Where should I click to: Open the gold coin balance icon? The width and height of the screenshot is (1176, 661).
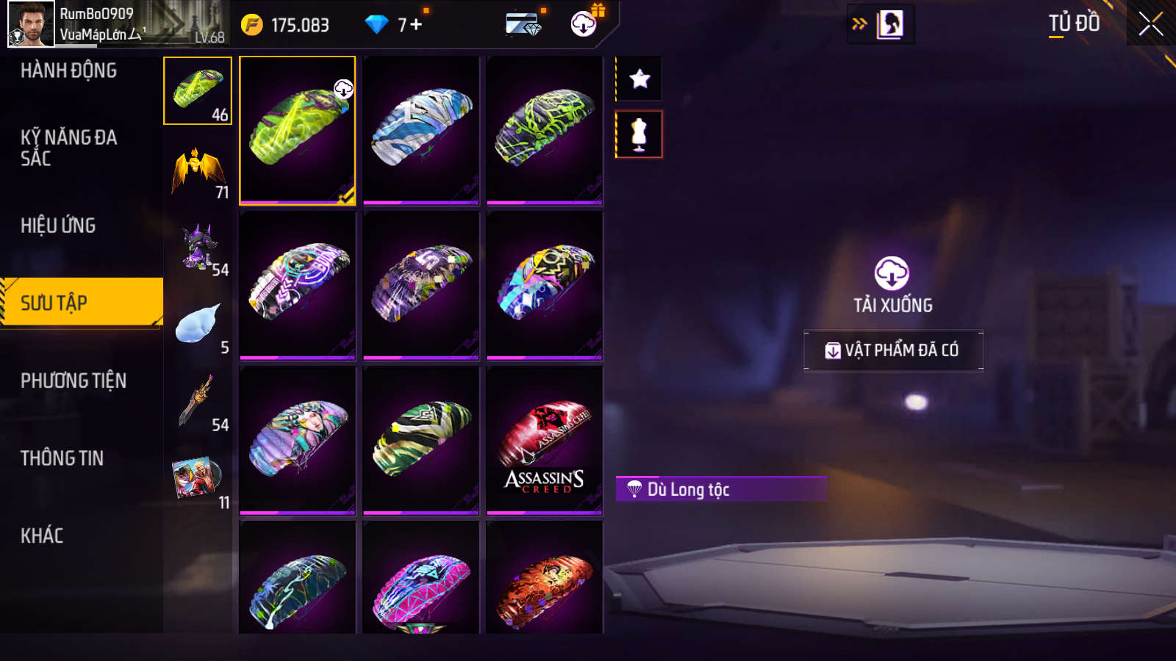point(252,25)
